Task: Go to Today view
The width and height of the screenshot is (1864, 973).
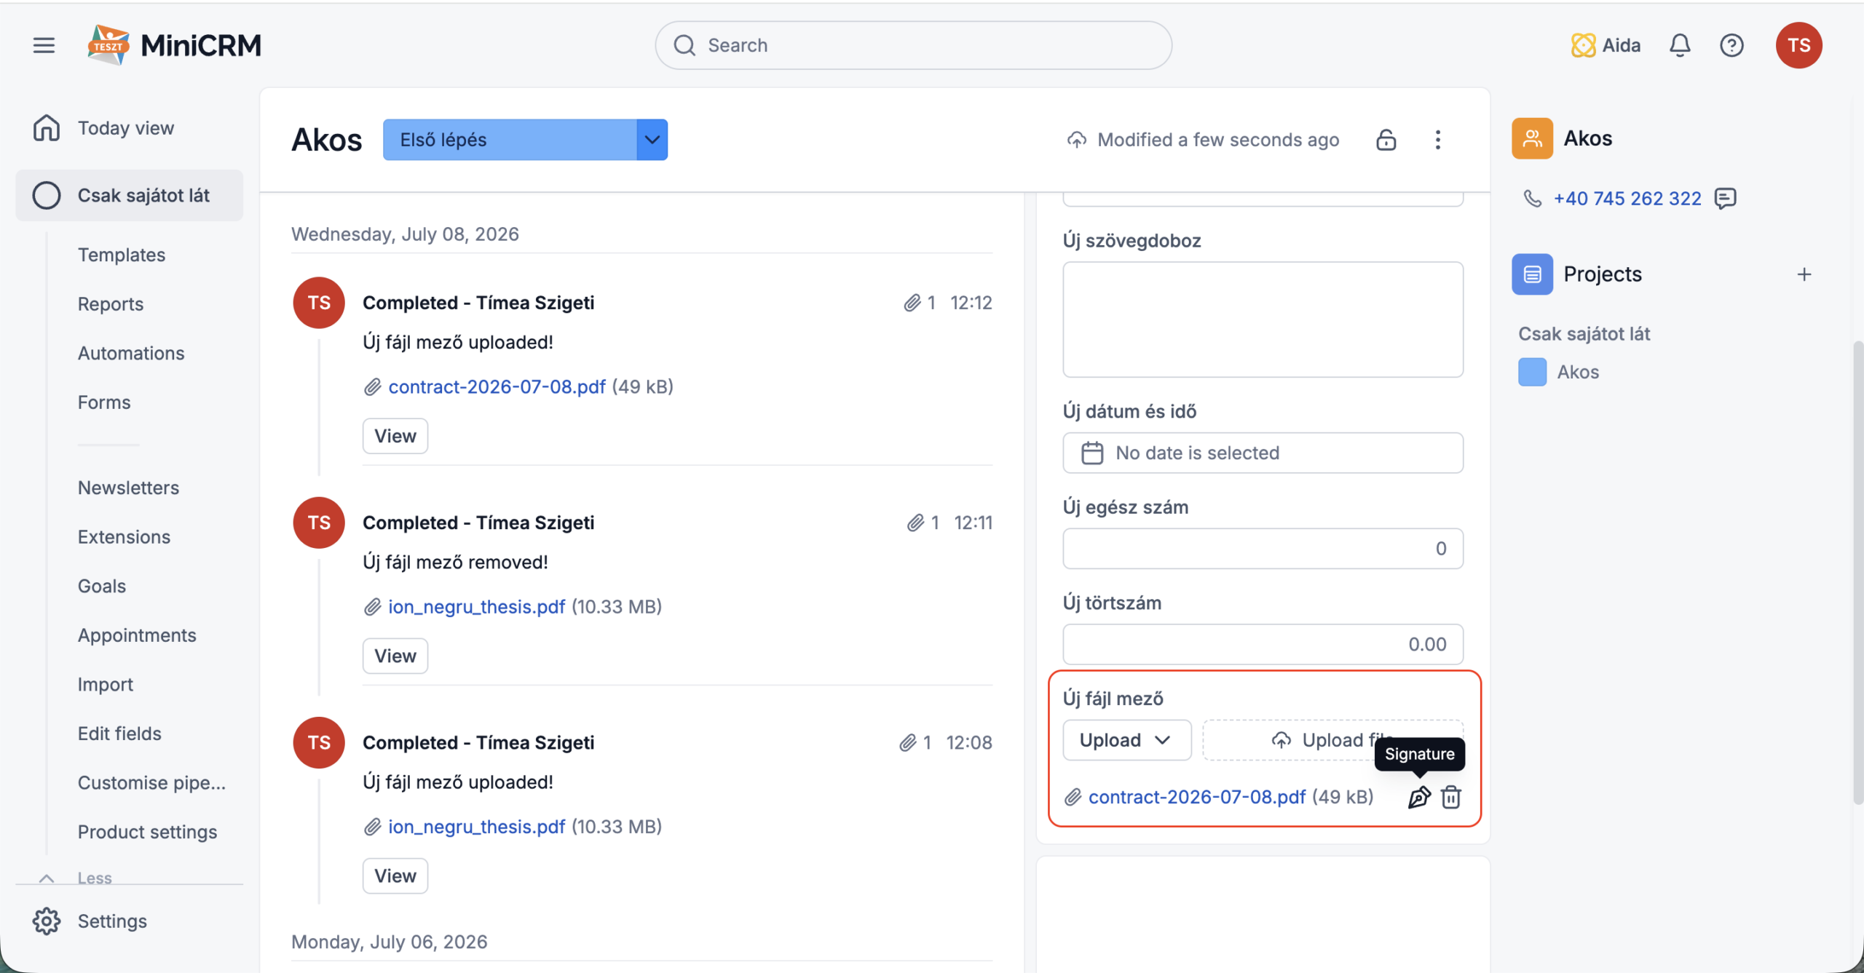Action: 125,128
